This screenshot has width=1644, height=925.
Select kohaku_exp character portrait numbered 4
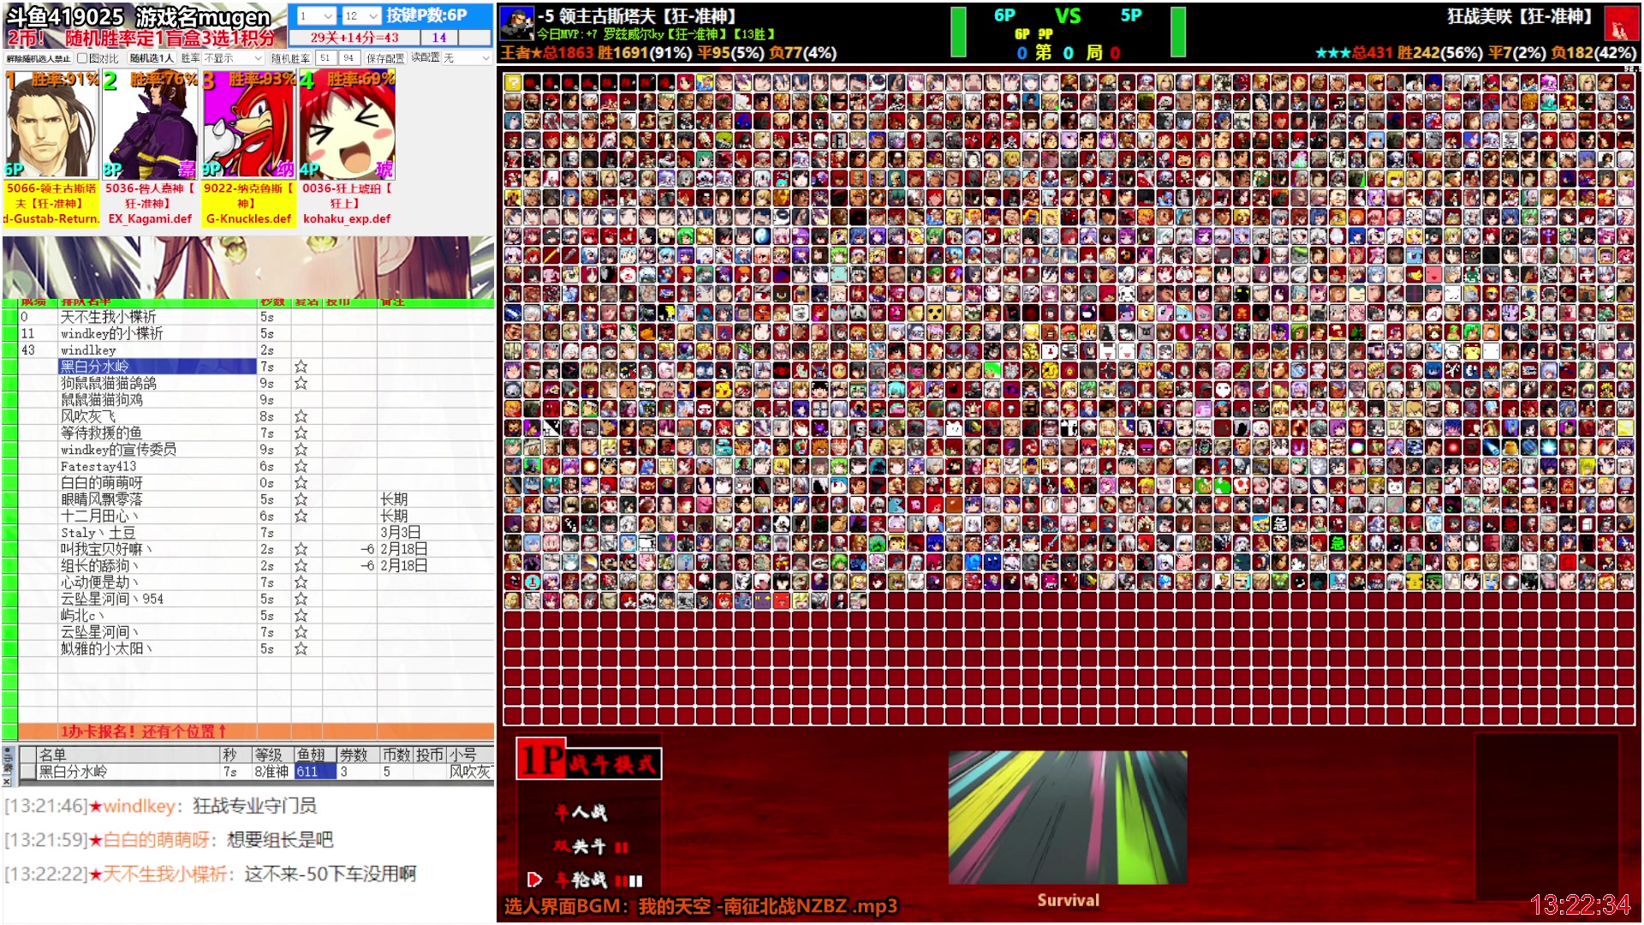tap(347, 126)
